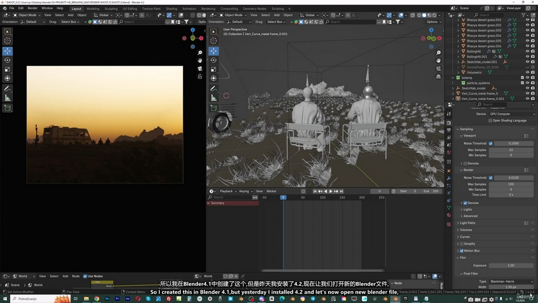Uncheck the botaniq collection exclude checkbox
The width and height of the screenshot is (538, 303).
(522, 78)
